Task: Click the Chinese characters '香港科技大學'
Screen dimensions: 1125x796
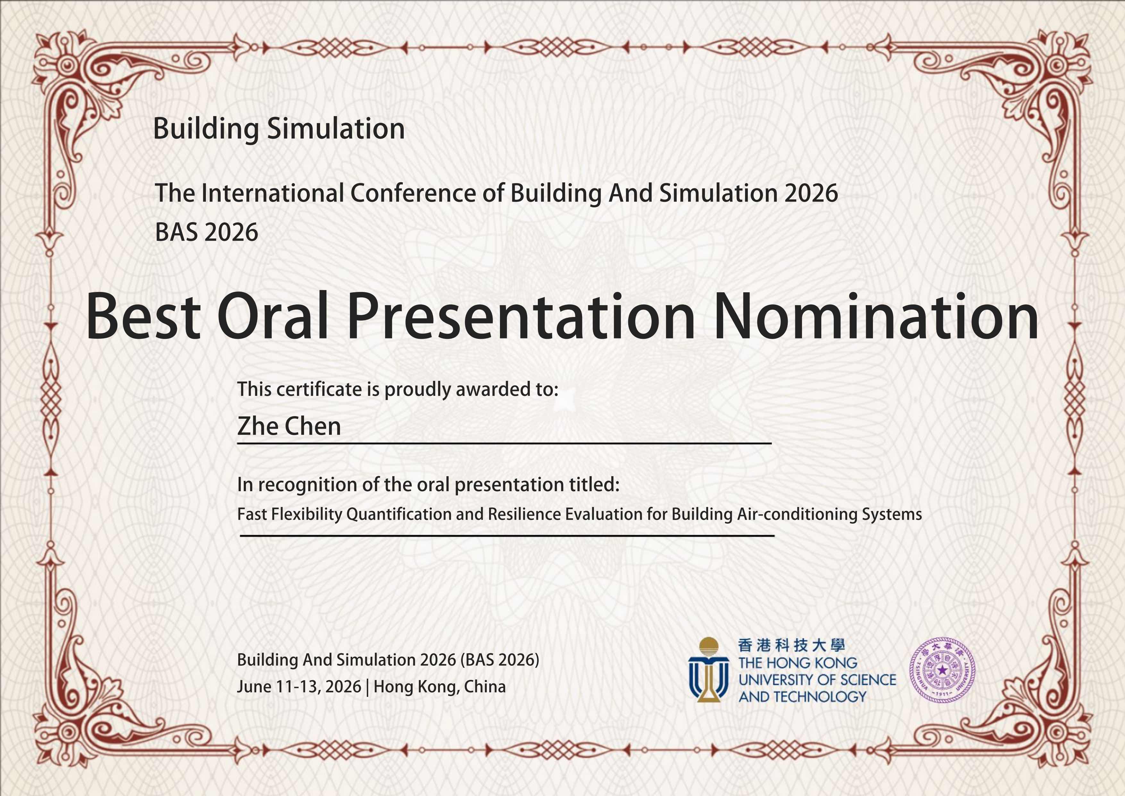Action: 792,646
